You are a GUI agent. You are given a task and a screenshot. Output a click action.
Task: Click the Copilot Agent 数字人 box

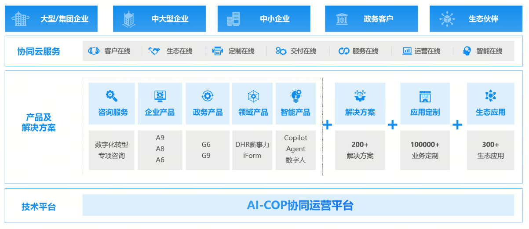(296, 149)
